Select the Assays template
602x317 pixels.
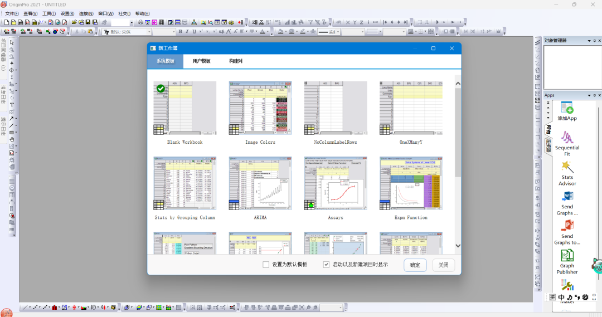pyautogui.click(x=336, y=183)
